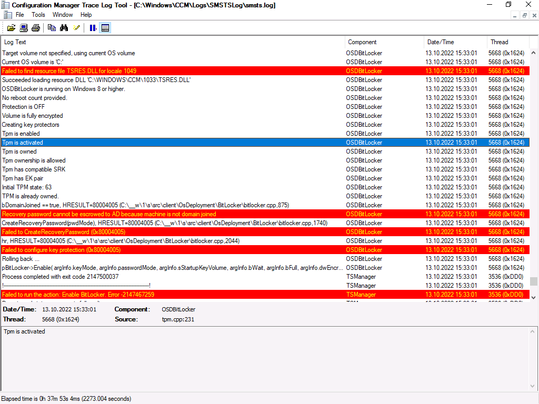Screen dimensions: 539x404
Task: Click the Highlight pencil icon
Action: pos(76,28)
